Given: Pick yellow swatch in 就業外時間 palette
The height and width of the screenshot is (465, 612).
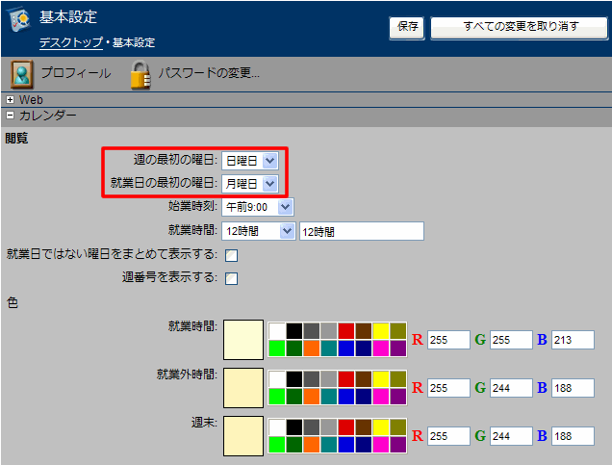Looking at the screenshot, I should (x=381, y=378).
